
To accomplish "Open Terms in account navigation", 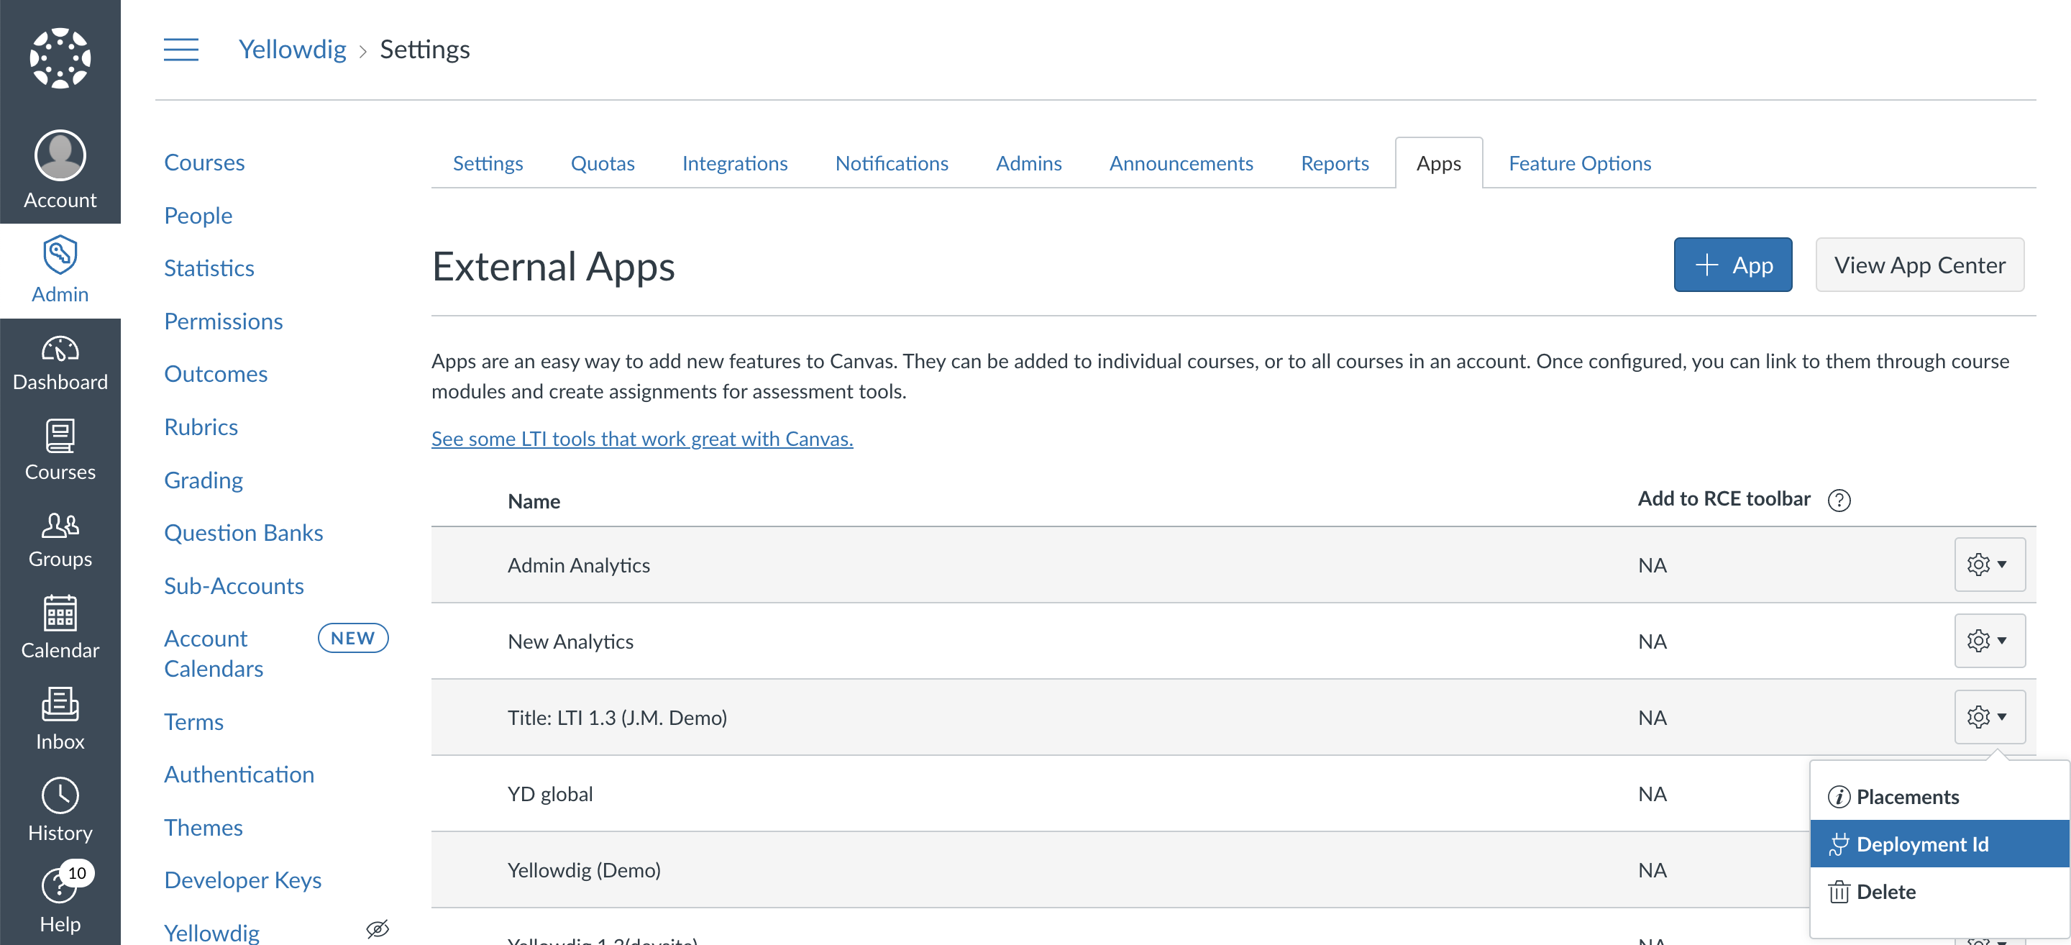I will (x=193, y=721).
